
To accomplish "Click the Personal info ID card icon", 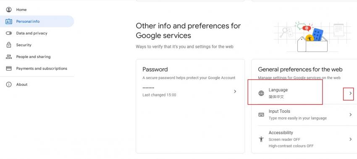I will pyautogui.click(x=9, y=21).
